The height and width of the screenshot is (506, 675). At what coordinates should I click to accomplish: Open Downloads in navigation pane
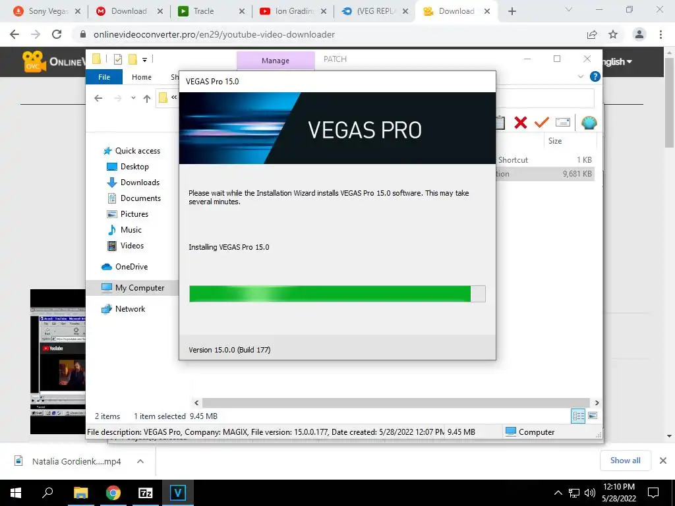click(140, 183)
